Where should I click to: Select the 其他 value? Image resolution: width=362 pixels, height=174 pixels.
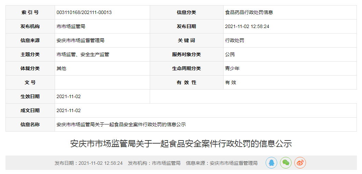click(62, 68)
